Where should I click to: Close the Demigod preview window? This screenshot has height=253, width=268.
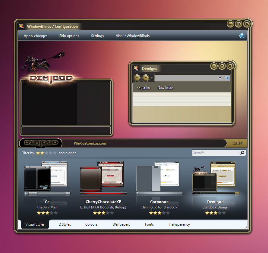[x=230, y=66]
